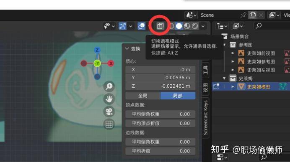The image size is (290, 162).
Task: Adjust 平均顶点折痕 value slider
Action: pyautogui.click(x=161, y=123)
